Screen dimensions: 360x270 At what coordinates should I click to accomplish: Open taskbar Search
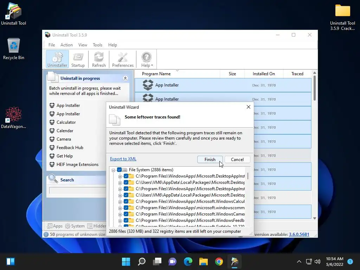pos(141,262)
